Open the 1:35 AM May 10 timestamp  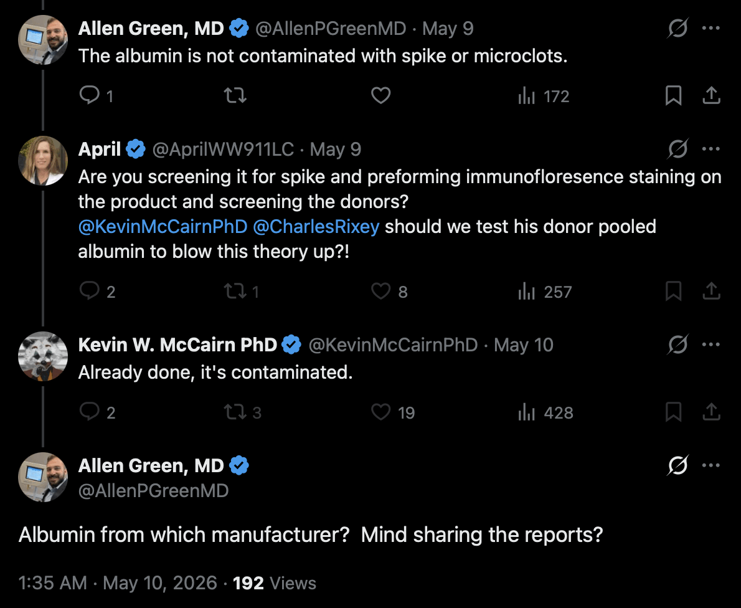click(118, 583)
